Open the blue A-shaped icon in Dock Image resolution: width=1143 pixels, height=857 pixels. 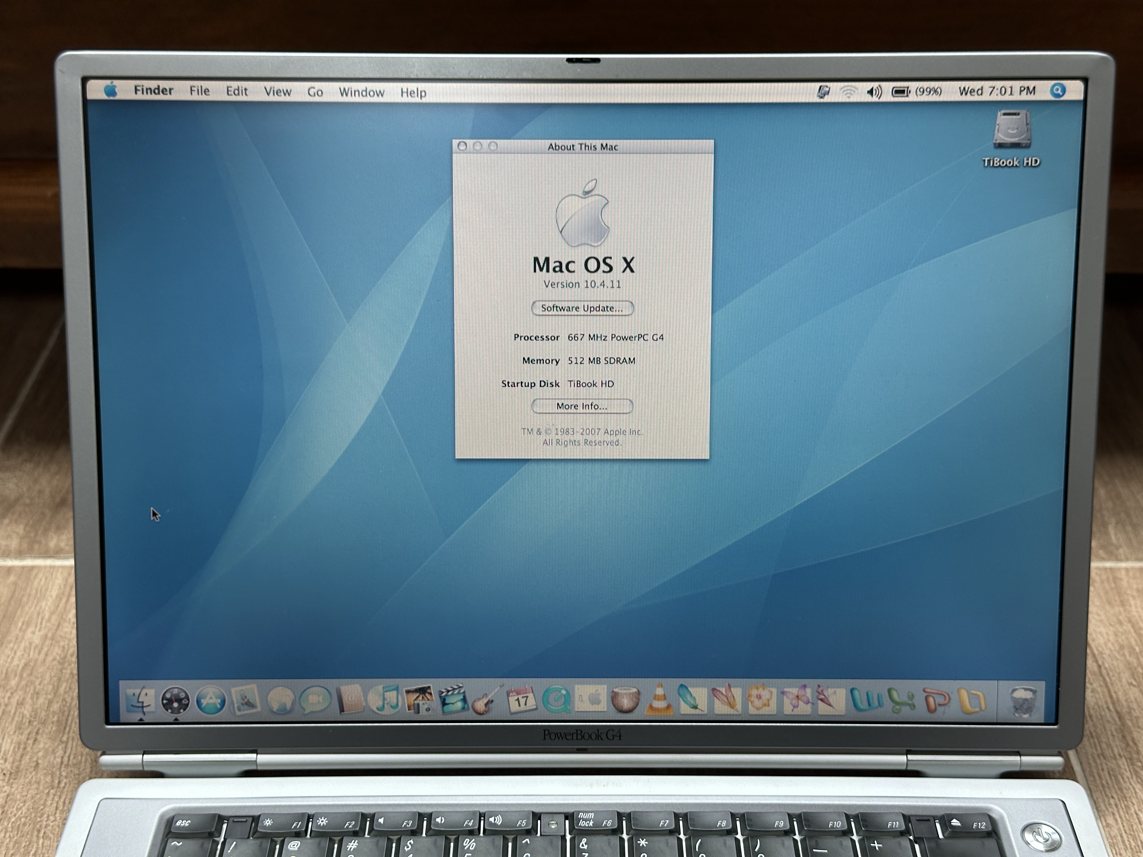point(210,701)
